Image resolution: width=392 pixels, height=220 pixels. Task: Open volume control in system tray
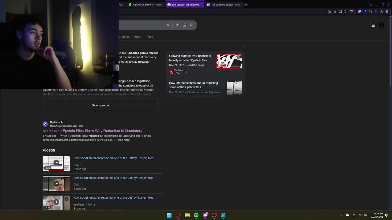tap(365, 215)
